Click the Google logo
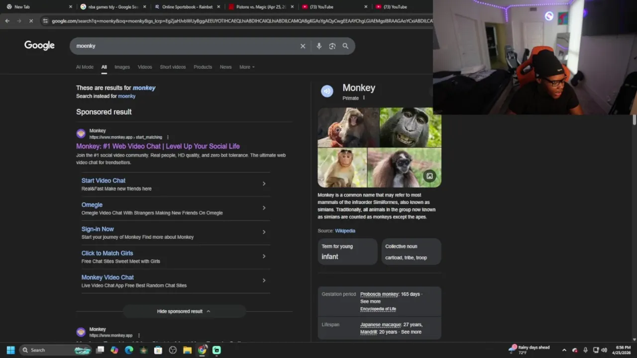637x358 pixels. [39, 45]
